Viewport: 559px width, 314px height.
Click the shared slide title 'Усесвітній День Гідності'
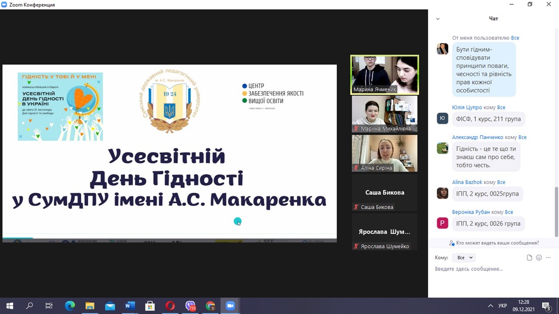click(166, 167)
